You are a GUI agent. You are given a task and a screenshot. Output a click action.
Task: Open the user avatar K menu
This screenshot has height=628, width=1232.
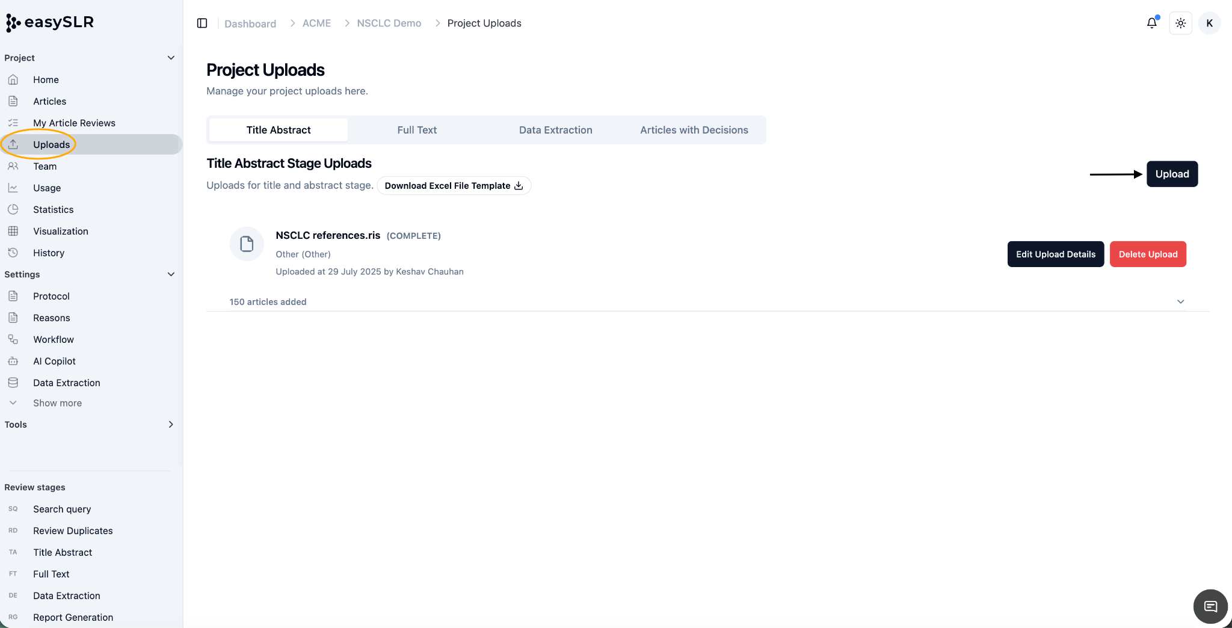pyautogui.click(x=1209, y=23)
